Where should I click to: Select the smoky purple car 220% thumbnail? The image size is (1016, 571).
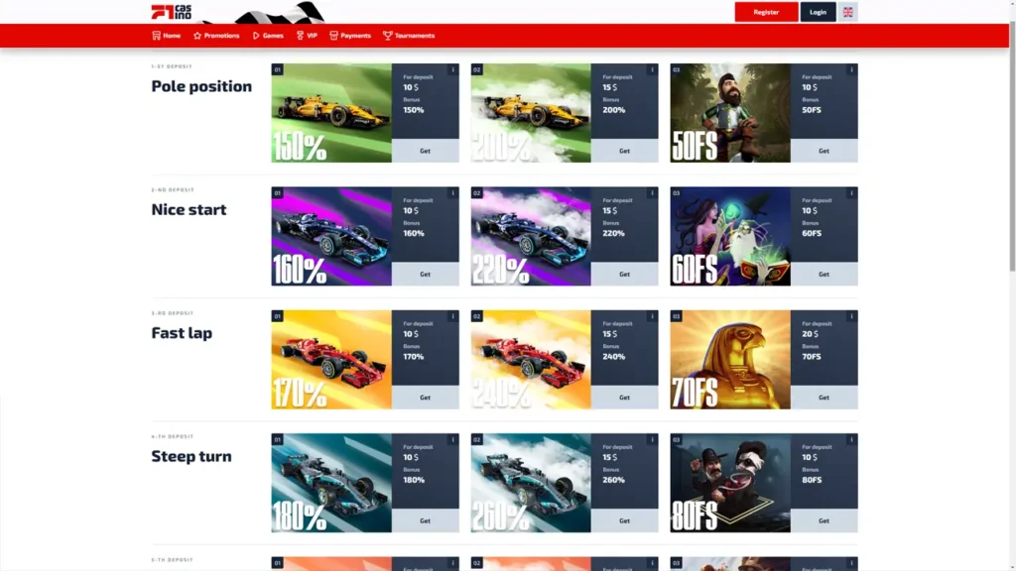[531, 236]
